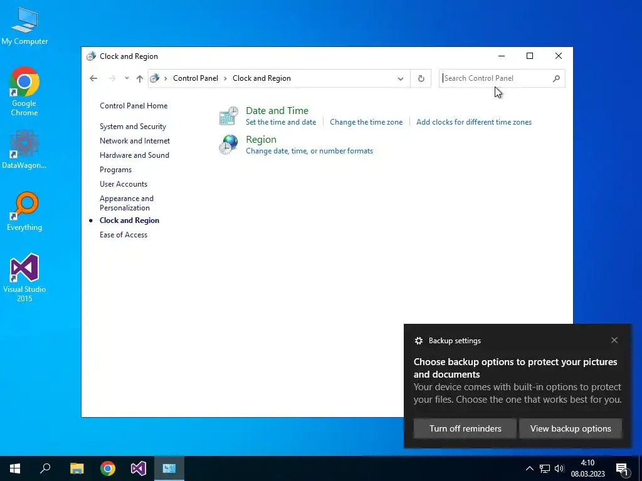Image resolution: width=642 pixels, height=481 pixels.
Task: Expand the chevron before Control Panel breadcrumb
Action: (x=166, y=78)
